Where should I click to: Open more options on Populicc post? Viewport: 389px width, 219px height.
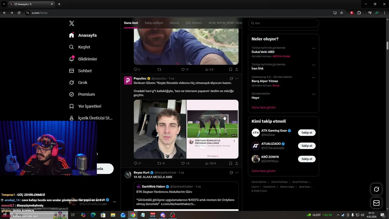237,78
